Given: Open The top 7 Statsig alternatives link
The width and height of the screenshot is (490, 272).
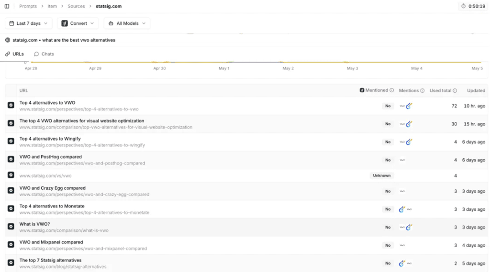Looking at the screenshot, I should [50, 260].
